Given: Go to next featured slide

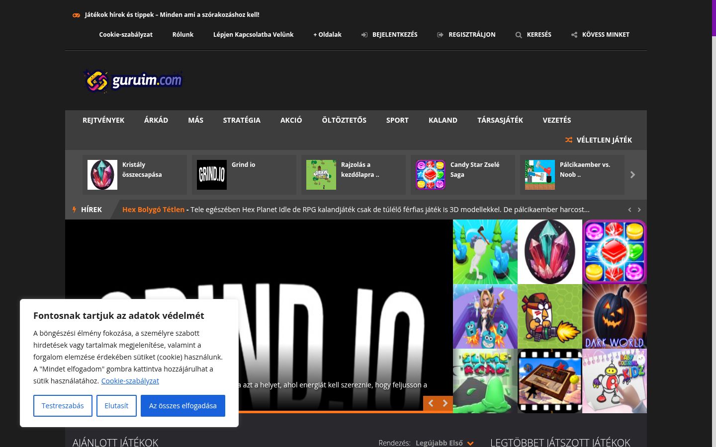Looking at the screenshot, I should point(445,403).
